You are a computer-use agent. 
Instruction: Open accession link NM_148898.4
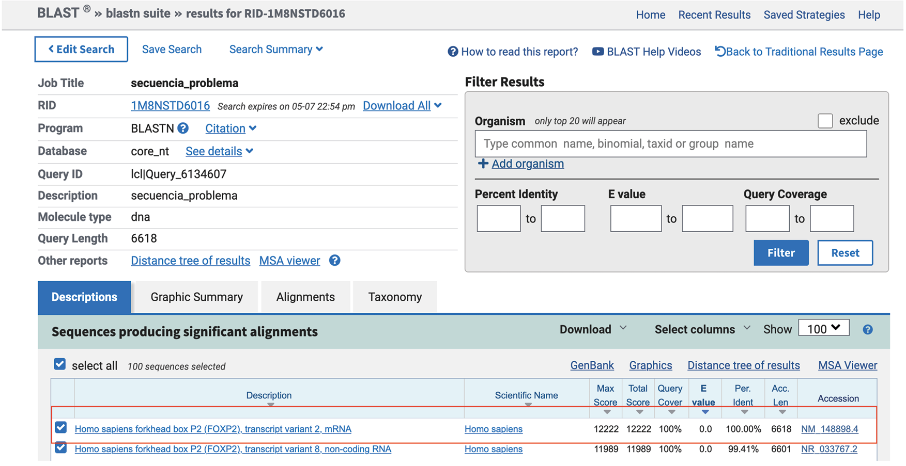829,429
